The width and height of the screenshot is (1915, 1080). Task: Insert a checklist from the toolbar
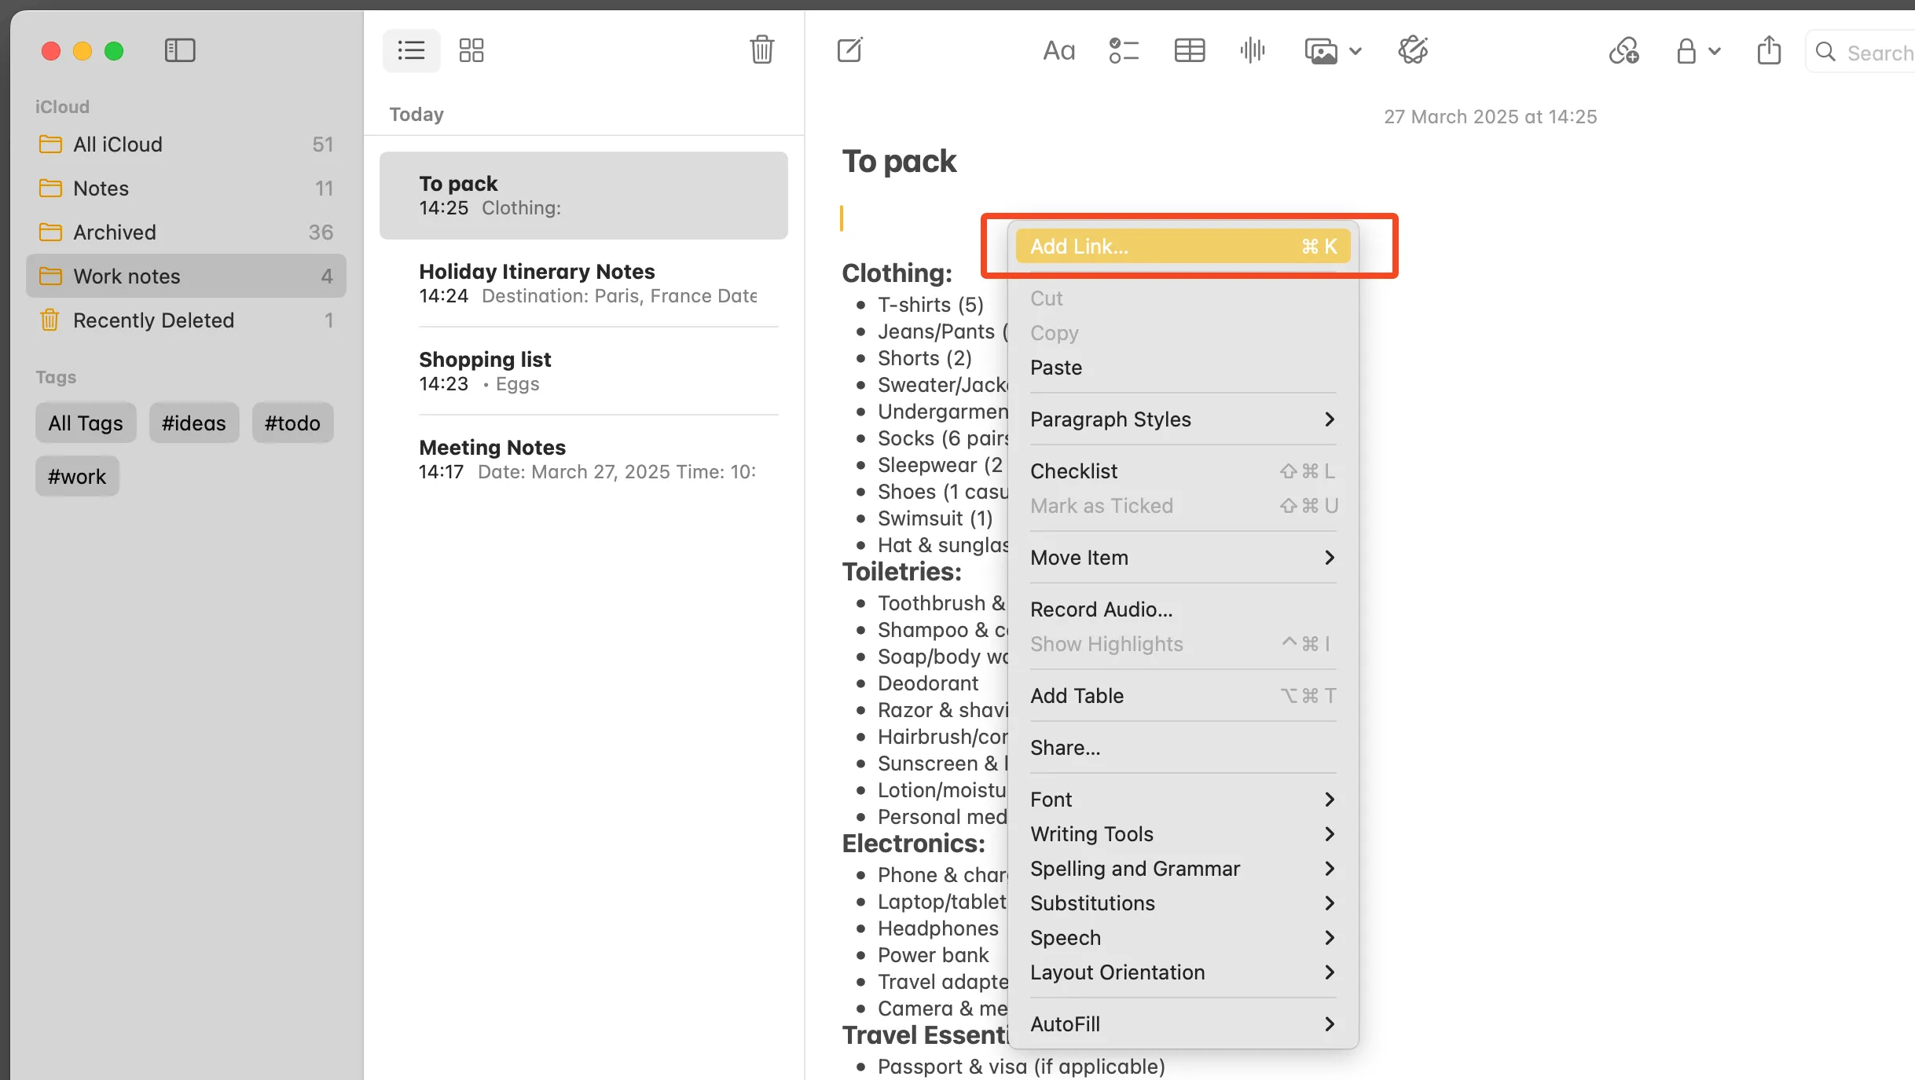1123,50
